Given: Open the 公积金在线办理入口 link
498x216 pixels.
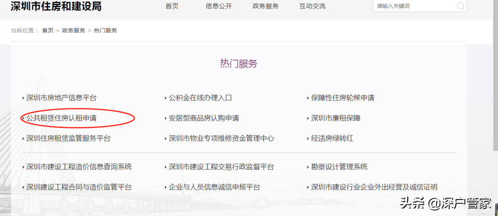Looking at the screenshot, I should pos(201,98).
